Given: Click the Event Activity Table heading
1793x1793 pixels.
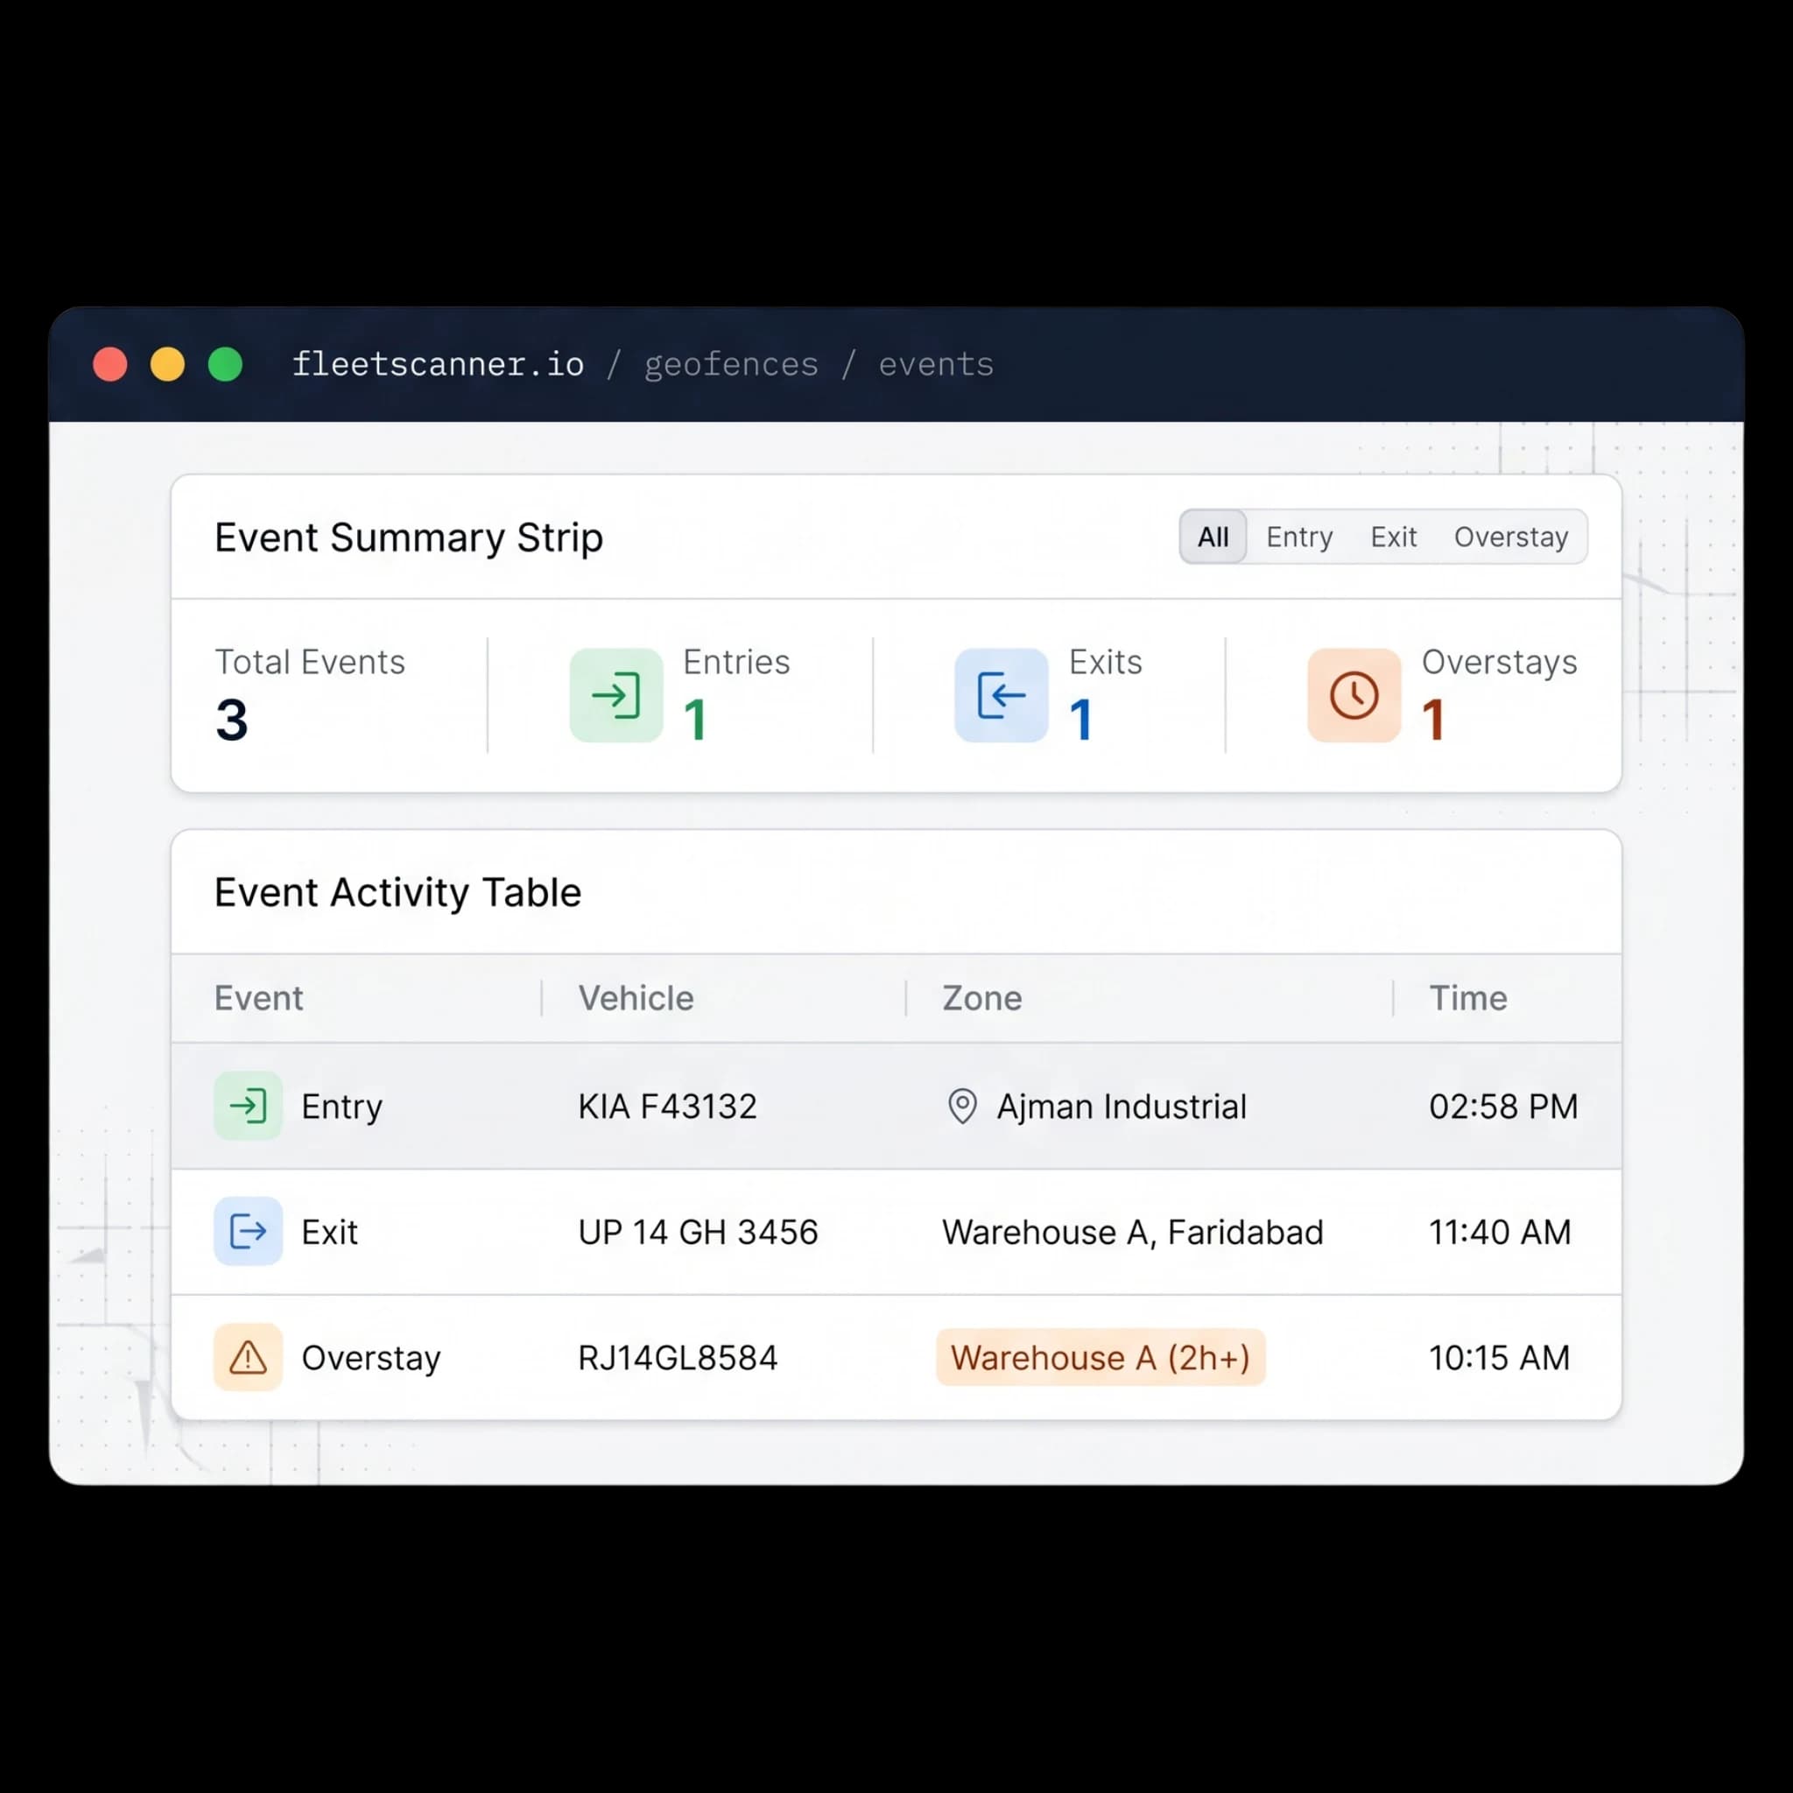Looking at the screenshot, I should [x=397, y=892].
